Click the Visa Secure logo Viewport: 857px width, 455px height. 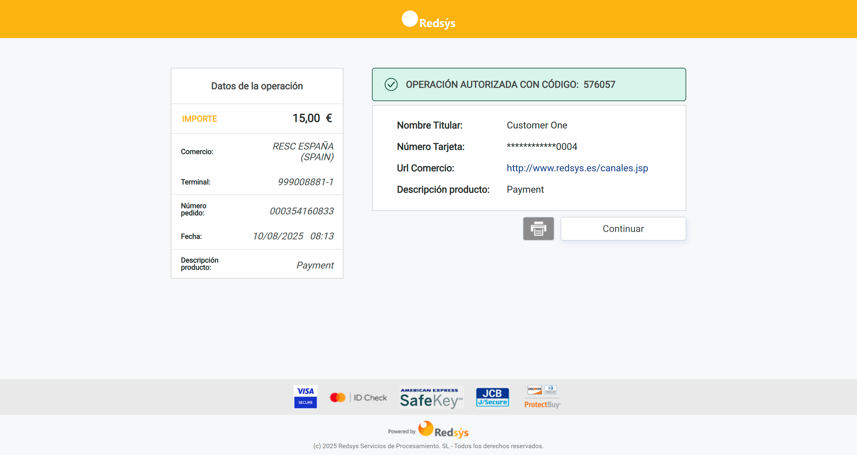[305, 396]
